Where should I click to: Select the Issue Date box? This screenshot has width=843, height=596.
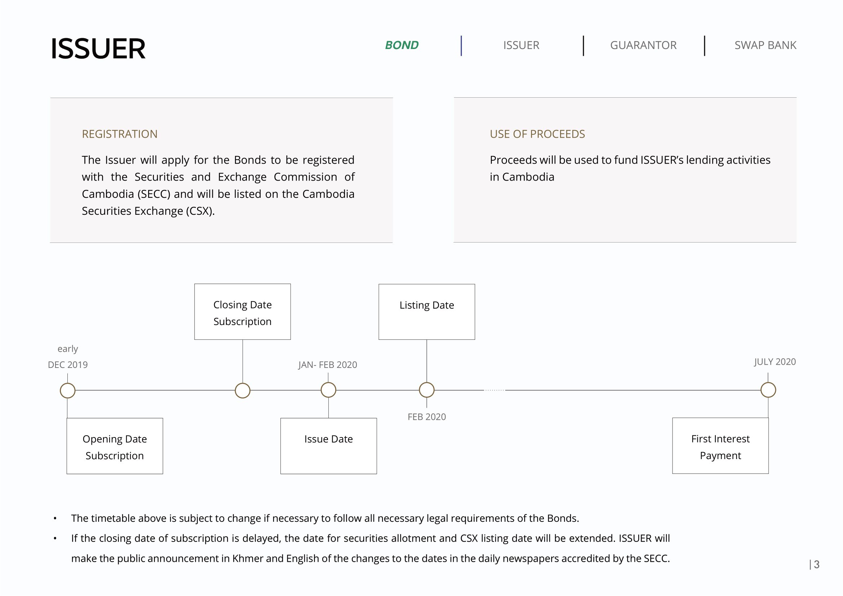tap(328, 446)
